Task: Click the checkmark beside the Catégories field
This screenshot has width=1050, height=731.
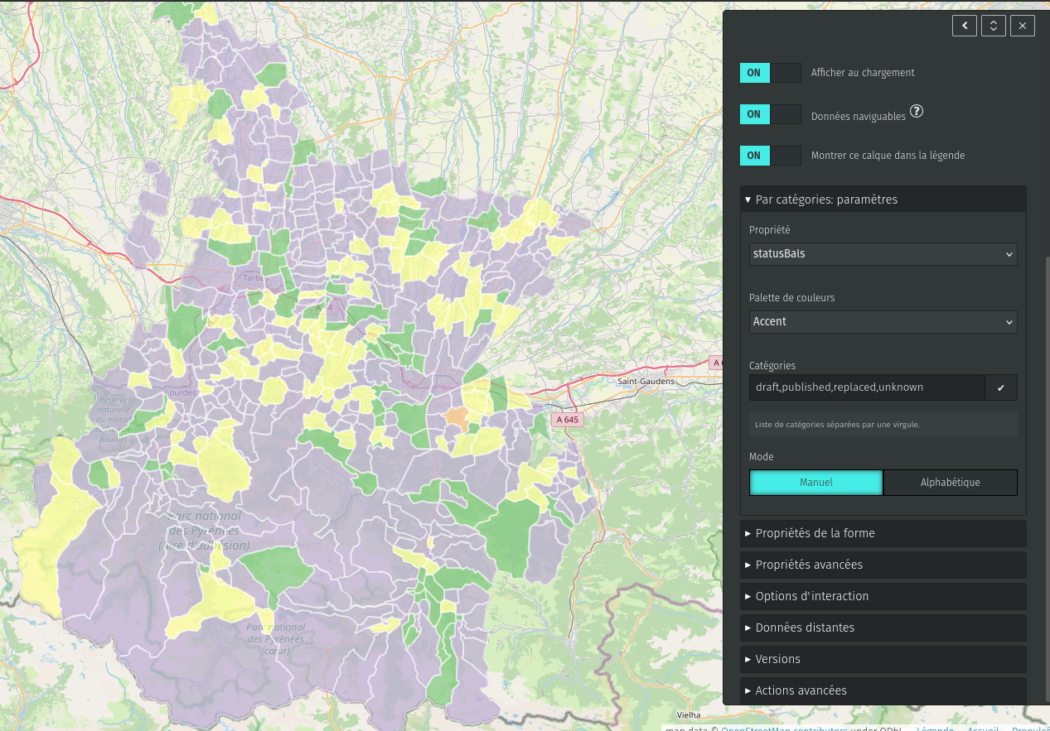Action: 1000,387
